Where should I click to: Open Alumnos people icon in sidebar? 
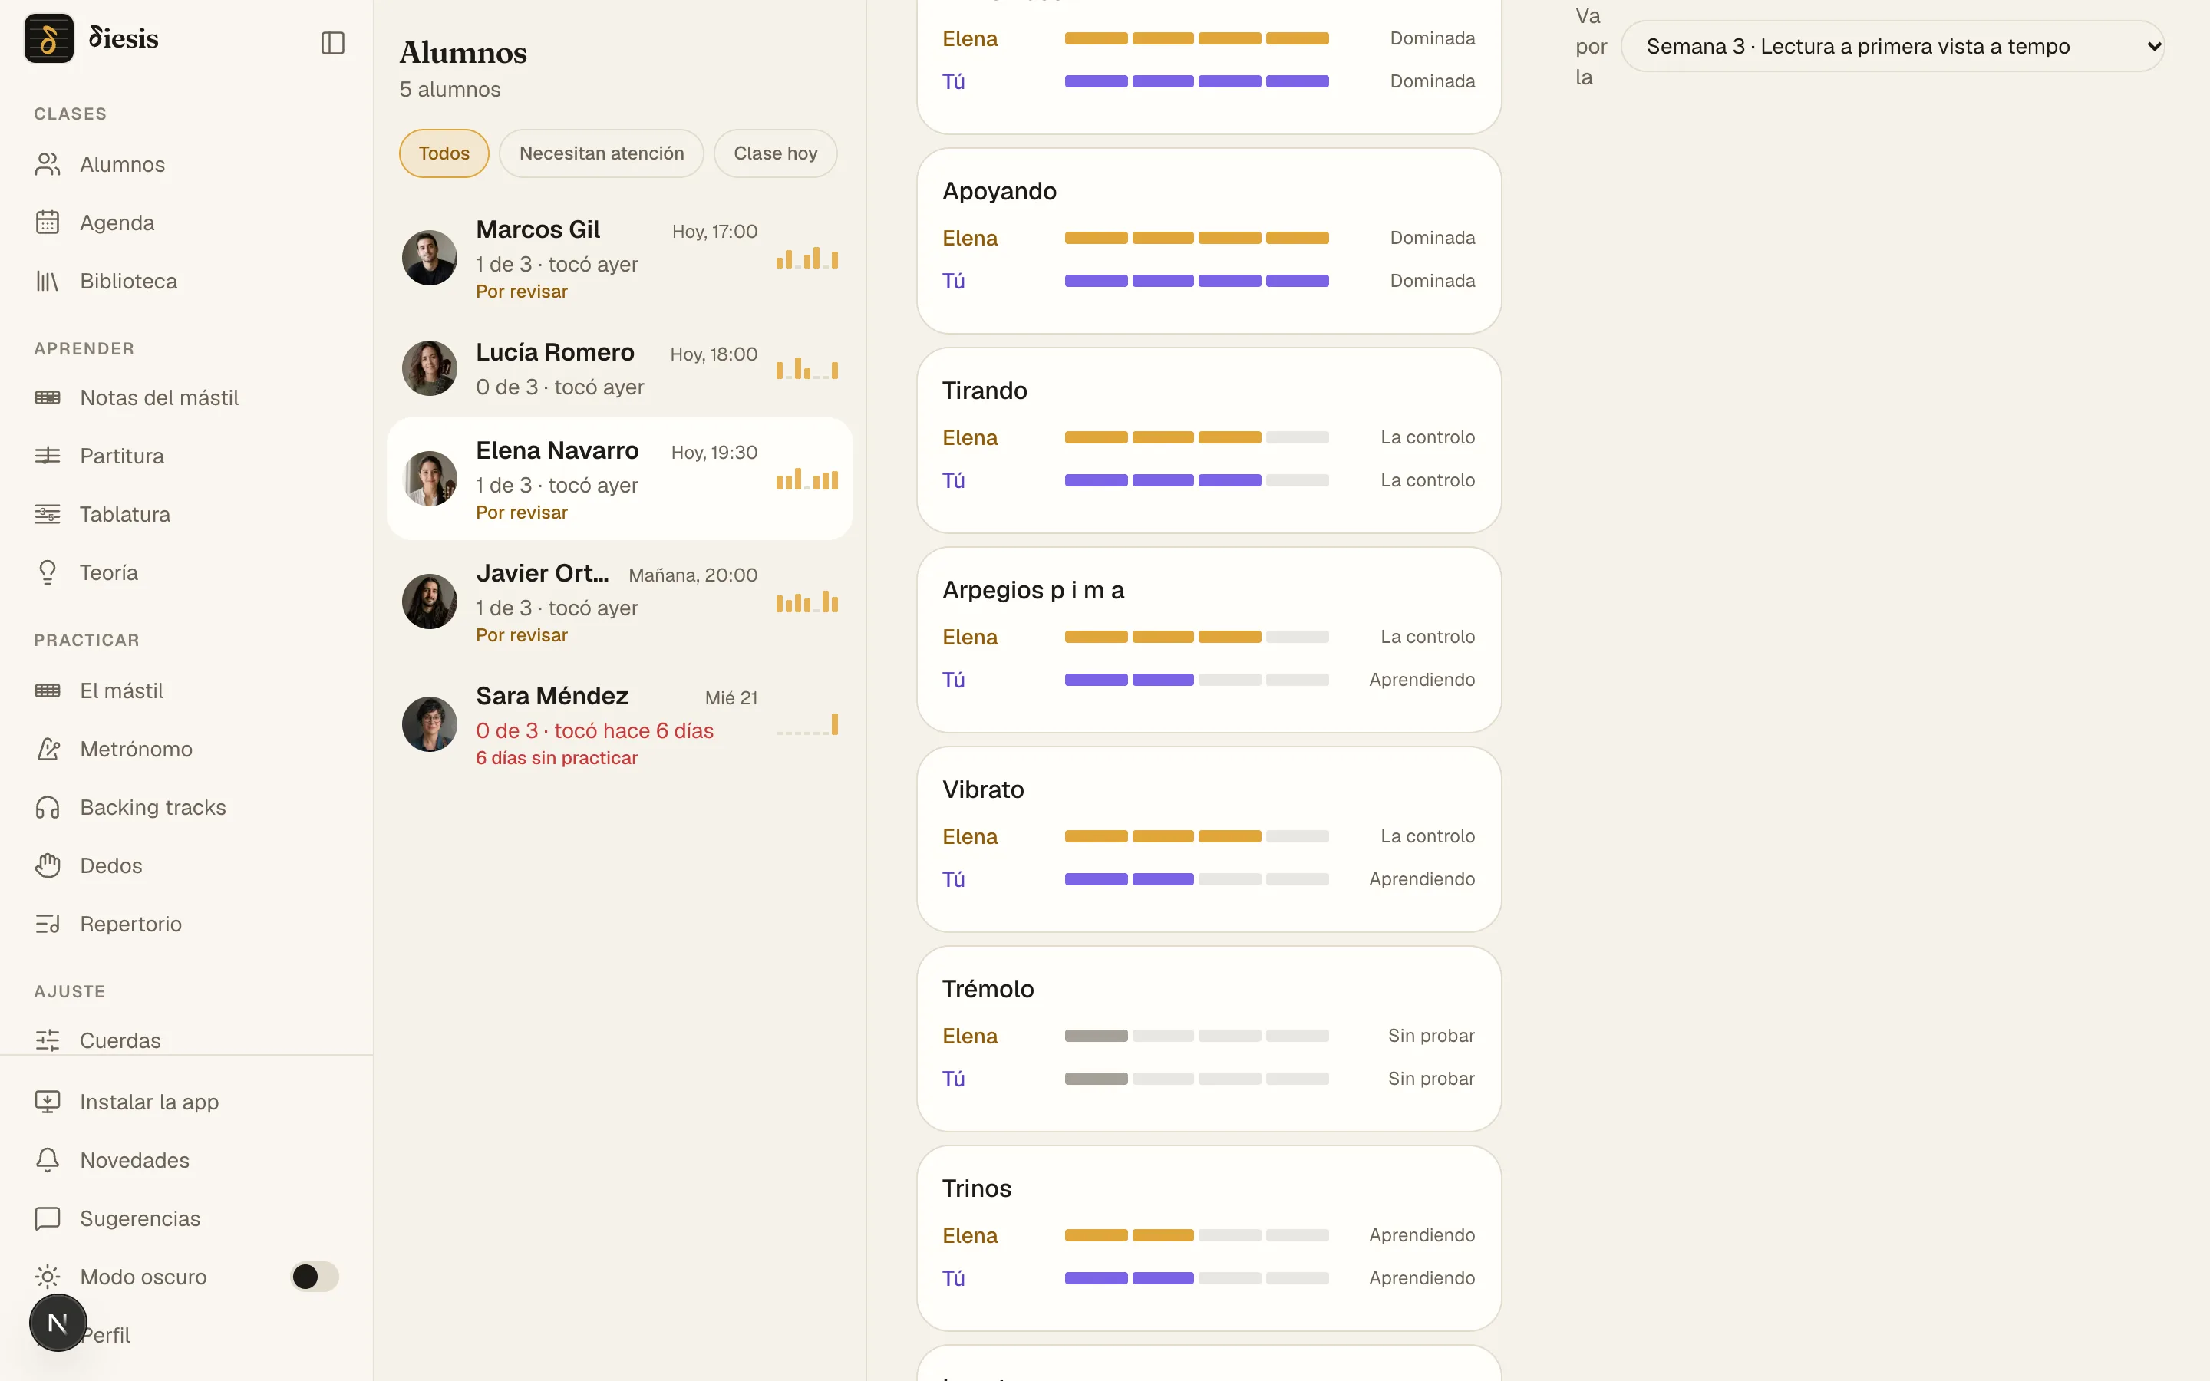[48, 164]
